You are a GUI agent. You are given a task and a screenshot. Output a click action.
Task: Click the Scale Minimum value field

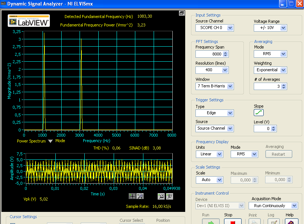(276, 180)
